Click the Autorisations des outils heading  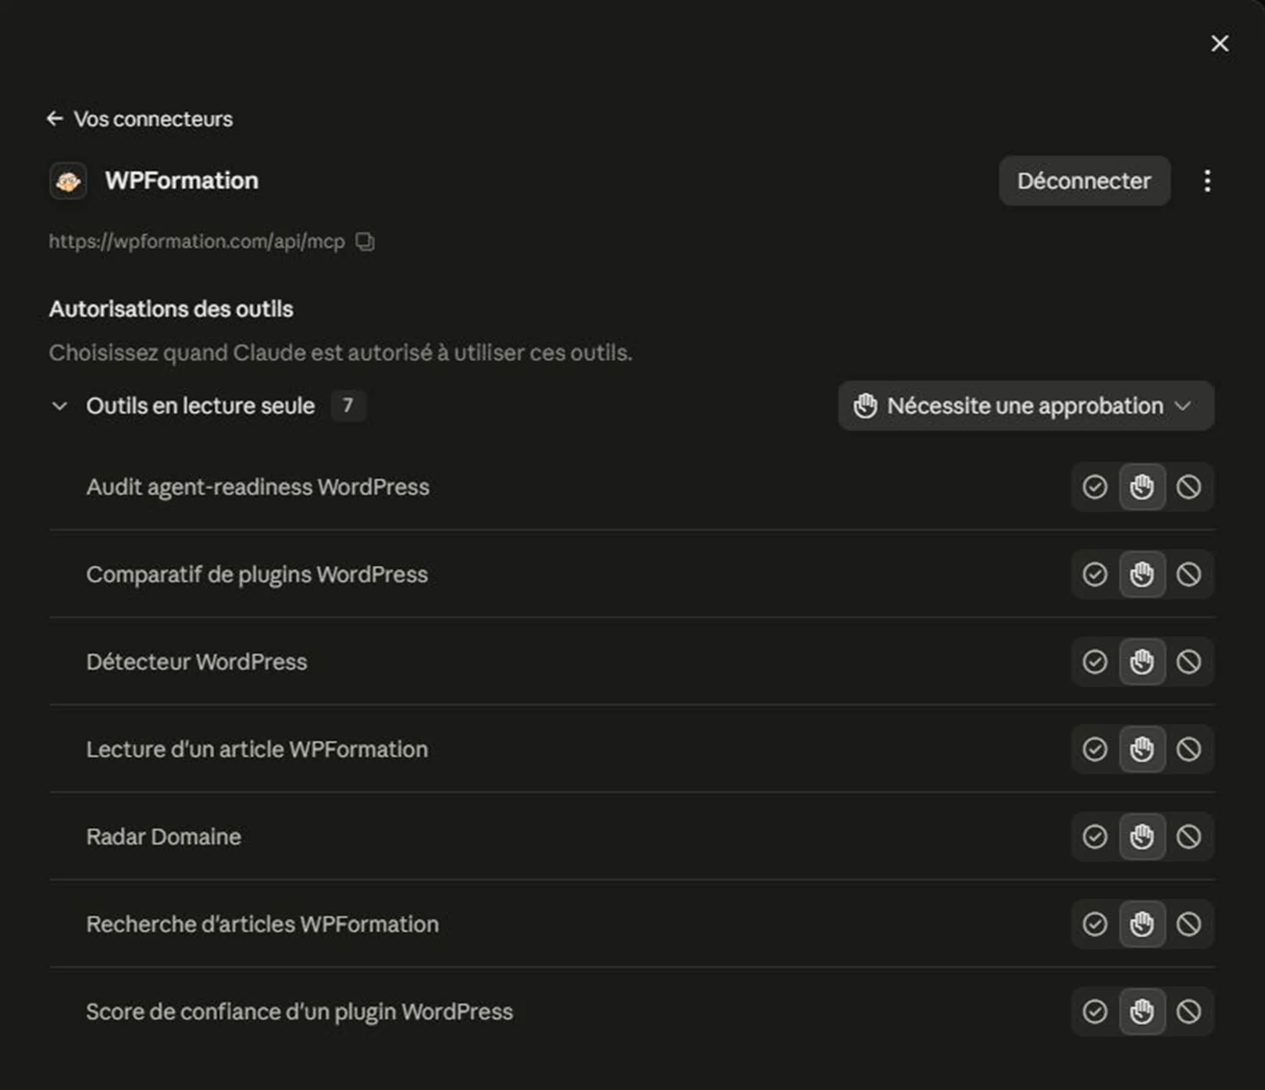point(171,309)
